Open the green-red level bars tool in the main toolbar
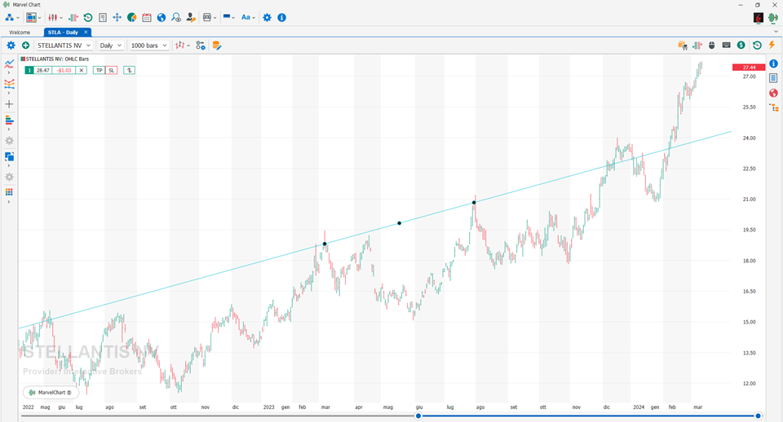Image resolution: width=783 pixels, height=422 pixels. click(73, 17)
